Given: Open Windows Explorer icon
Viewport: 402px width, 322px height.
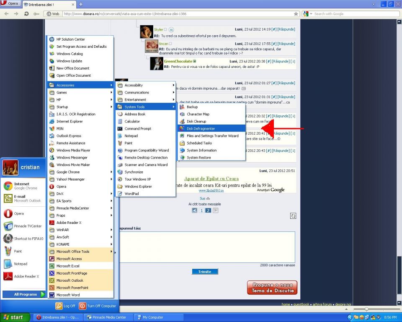Looking at the screenshot, I should pyautogui.click(x=120, y=187).
